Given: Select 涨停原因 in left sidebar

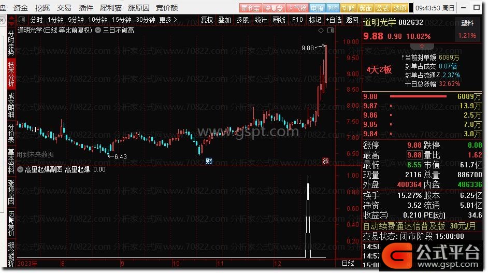Looking at the screenshot, I should 11,192.
